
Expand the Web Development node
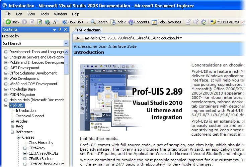(6, 78)
